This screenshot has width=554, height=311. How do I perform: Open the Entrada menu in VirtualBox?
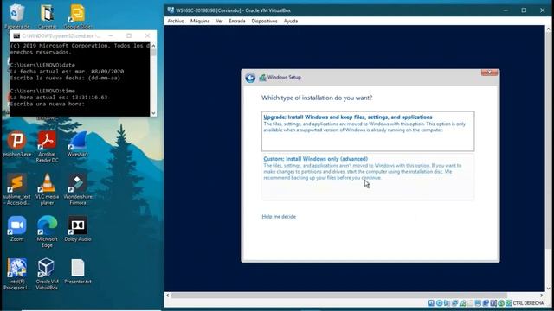pyautogui.click(x=237, y=21)
